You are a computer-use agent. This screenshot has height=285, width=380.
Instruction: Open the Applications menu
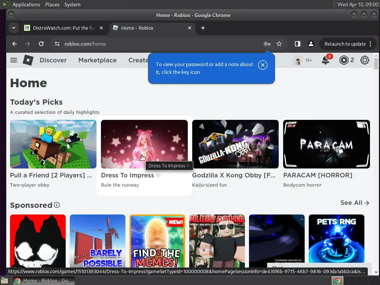pyautogui.click(x=26, y=4)
